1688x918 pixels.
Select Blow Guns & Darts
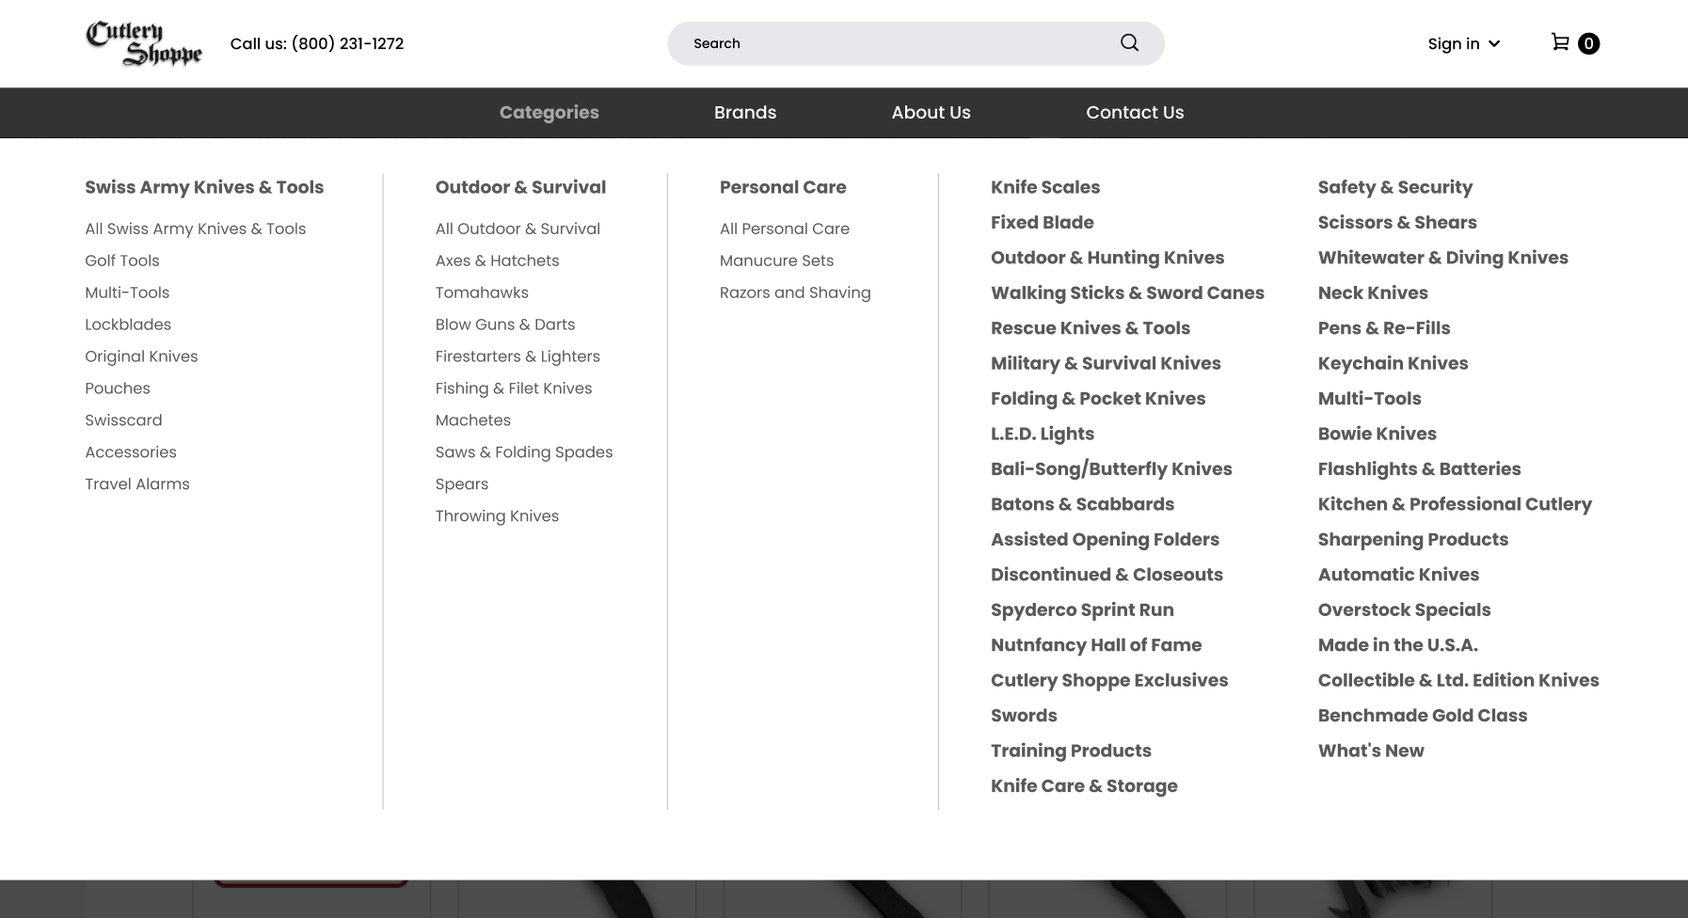click(505, 324)
